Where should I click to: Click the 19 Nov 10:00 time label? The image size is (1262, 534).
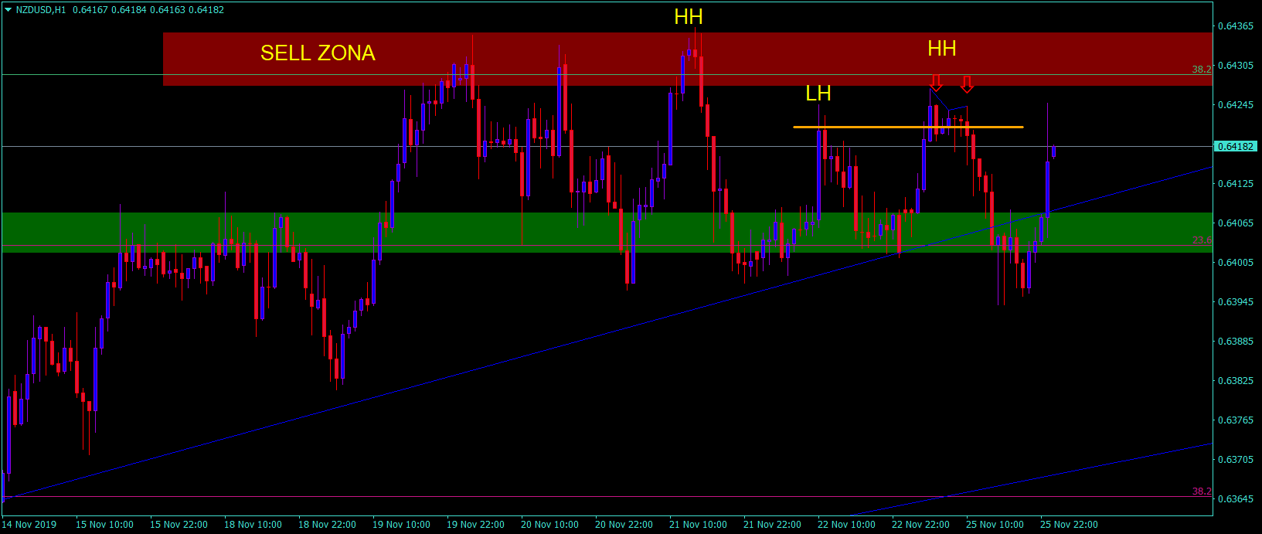click(x=401, y=525)
